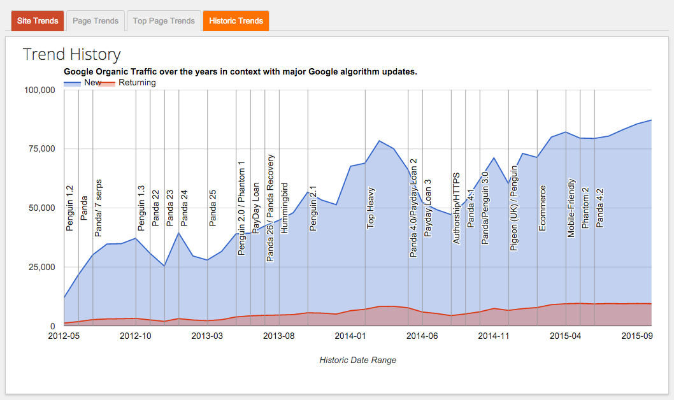Click the Penguin 1.3 annotation label
Image resolution: width=674 pixels, height=400 pixels.
pyautogui.click(x=141, y=208)
